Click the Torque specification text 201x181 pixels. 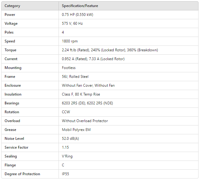[110, 50]
